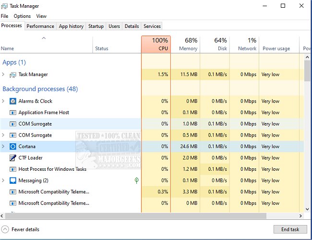Sort by the Status column header
The image size is (312, 240).
coord(117,44)
